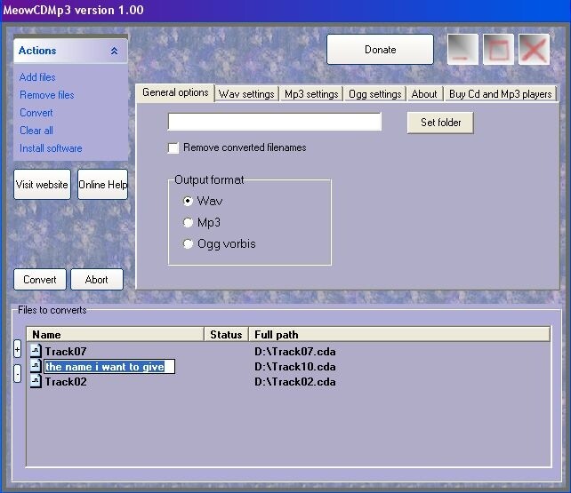
Task: Click the Donate button
Action: pos(380,50)
